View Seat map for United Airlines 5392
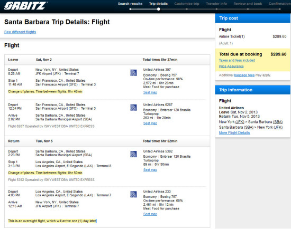This screenshot has width=291, height=229. coord(150,170)
